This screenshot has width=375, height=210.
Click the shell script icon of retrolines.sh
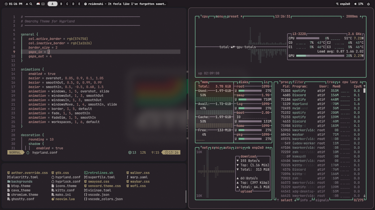coord(86,173)
